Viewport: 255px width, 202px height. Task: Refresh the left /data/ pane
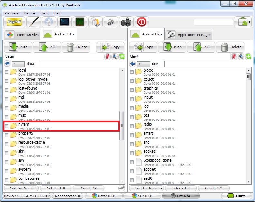click(122, 57)
